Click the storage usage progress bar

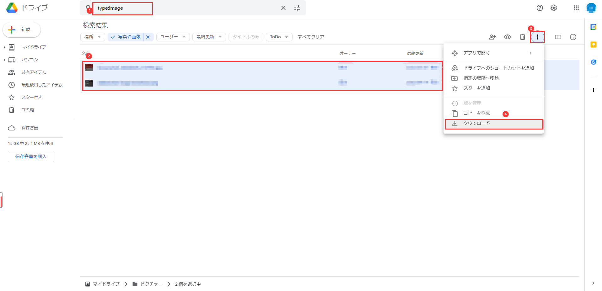point(35,137)
